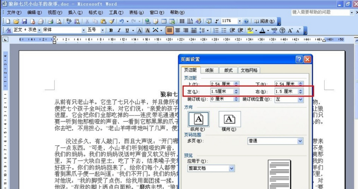Apply distributed alignment
This screenshot has width=358, height=189.
click(194, 30)
